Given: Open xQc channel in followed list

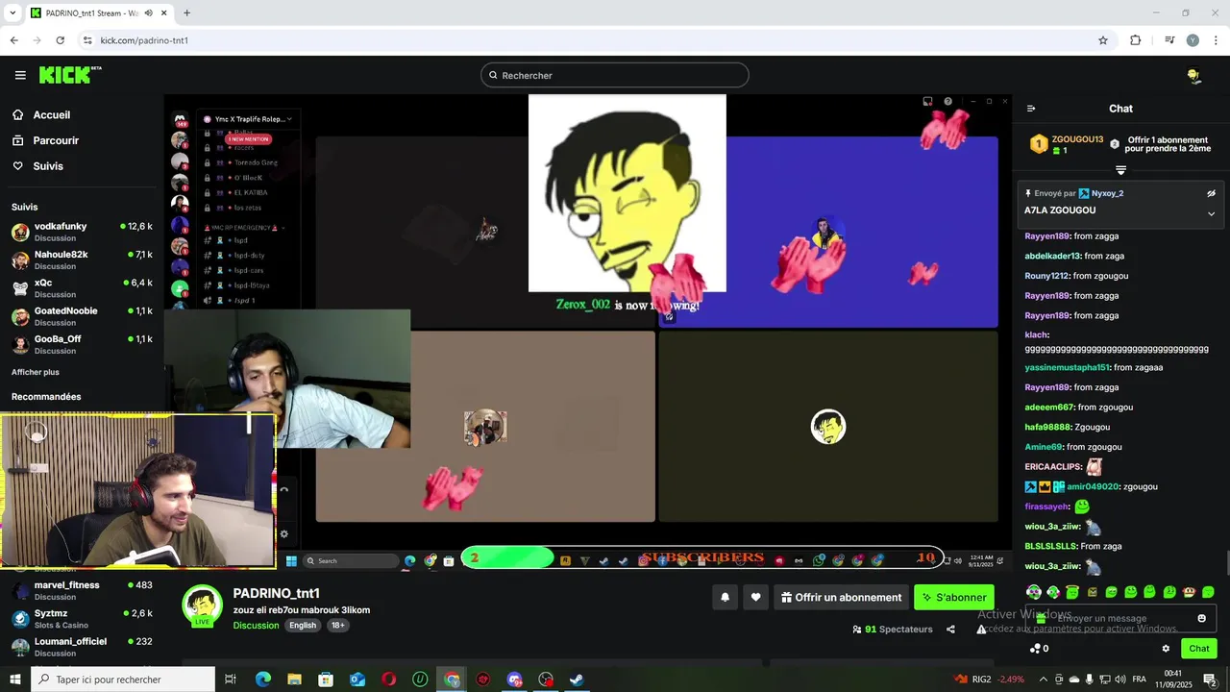Looking at the screenshot, I should 82,288.
